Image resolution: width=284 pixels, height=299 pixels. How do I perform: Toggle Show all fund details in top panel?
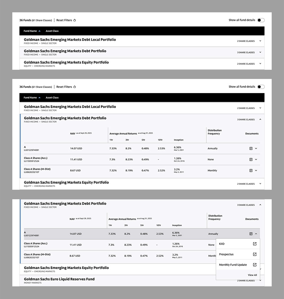(261, 20)
